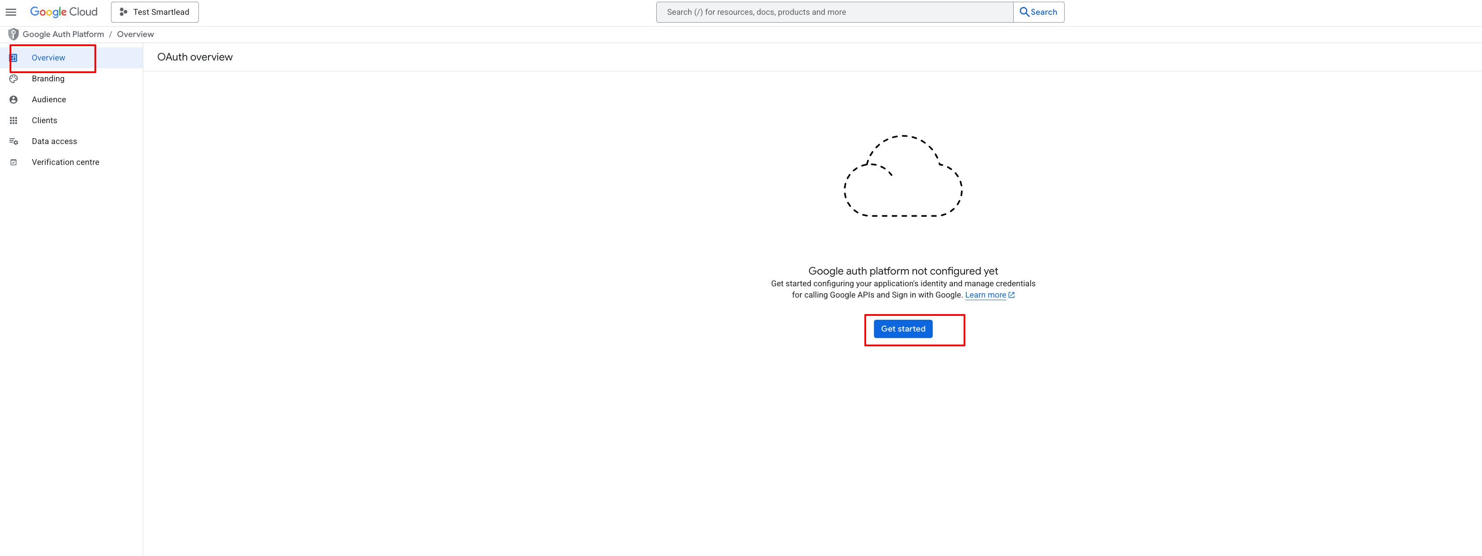
Task: Click the Google Auth Platform shield icon
Action: [x=13, y=34]
